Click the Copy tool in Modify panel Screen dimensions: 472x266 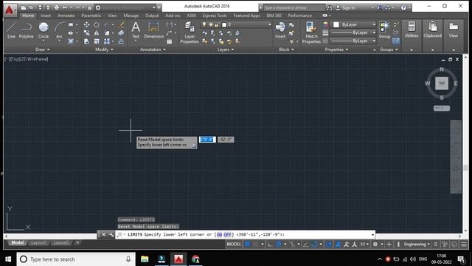click(x=86, y=33)
